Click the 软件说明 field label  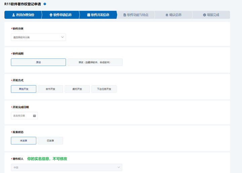tap(18, 54)
